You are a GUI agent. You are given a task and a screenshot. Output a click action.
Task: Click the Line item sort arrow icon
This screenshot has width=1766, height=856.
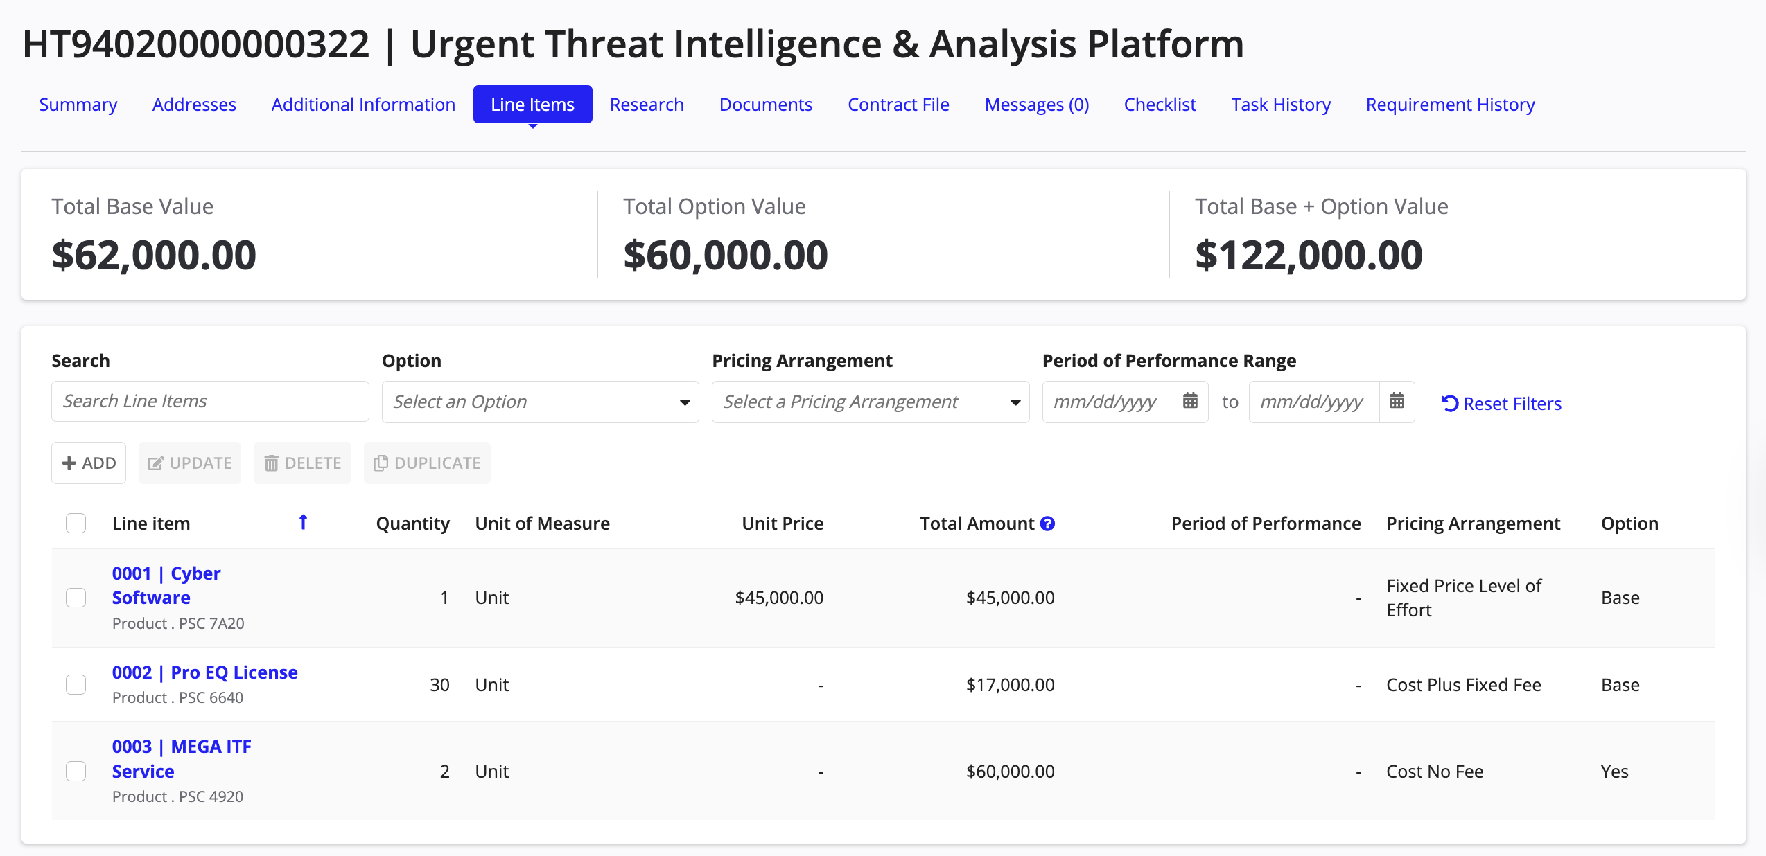tap(303, 522)
